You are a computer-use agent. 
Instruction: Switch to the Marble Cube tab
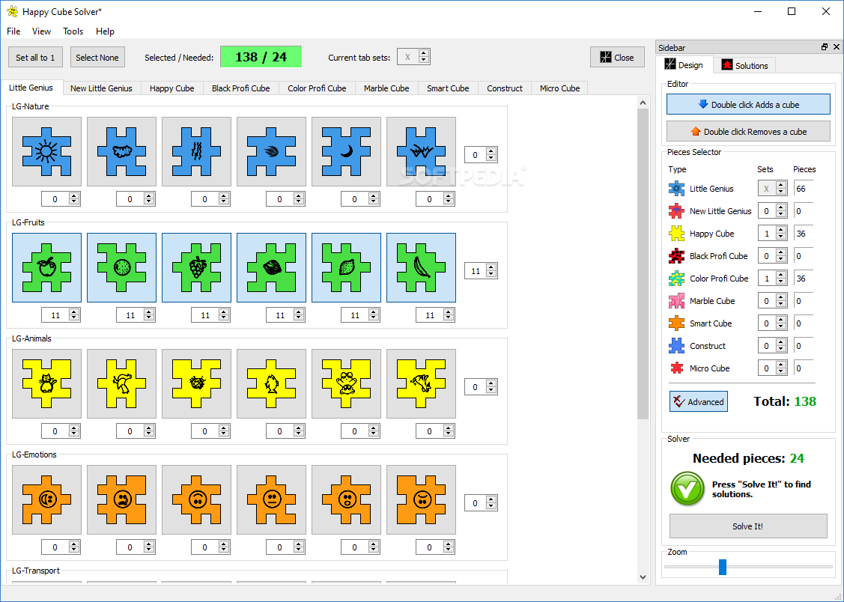pyautogui.click(x=386, y=88)
